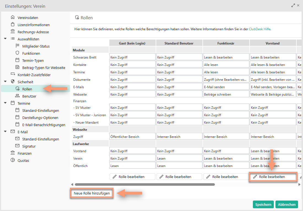The width and height of the screenshot is (303, 211).
Task: Open Termine permission for Standard Benutzer
Action: pos(179,72)
